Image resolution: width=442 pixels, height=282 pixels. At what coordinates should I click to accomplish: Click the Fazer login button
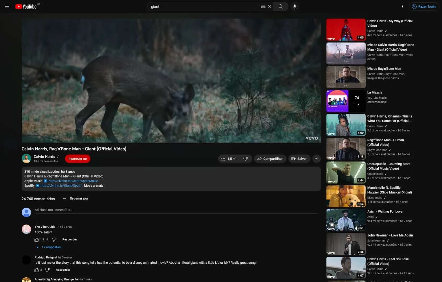pyautogui.click(x=424, y=7)
